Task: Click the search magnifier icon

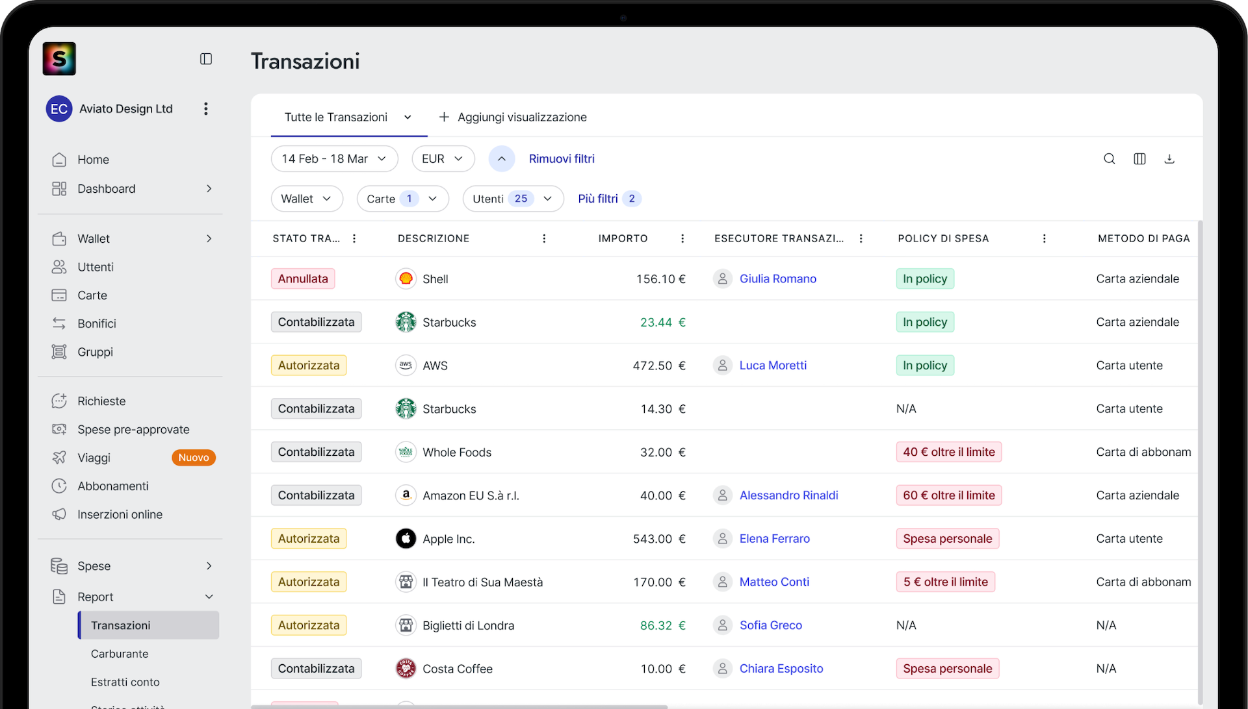Action: click(1109, 159)
